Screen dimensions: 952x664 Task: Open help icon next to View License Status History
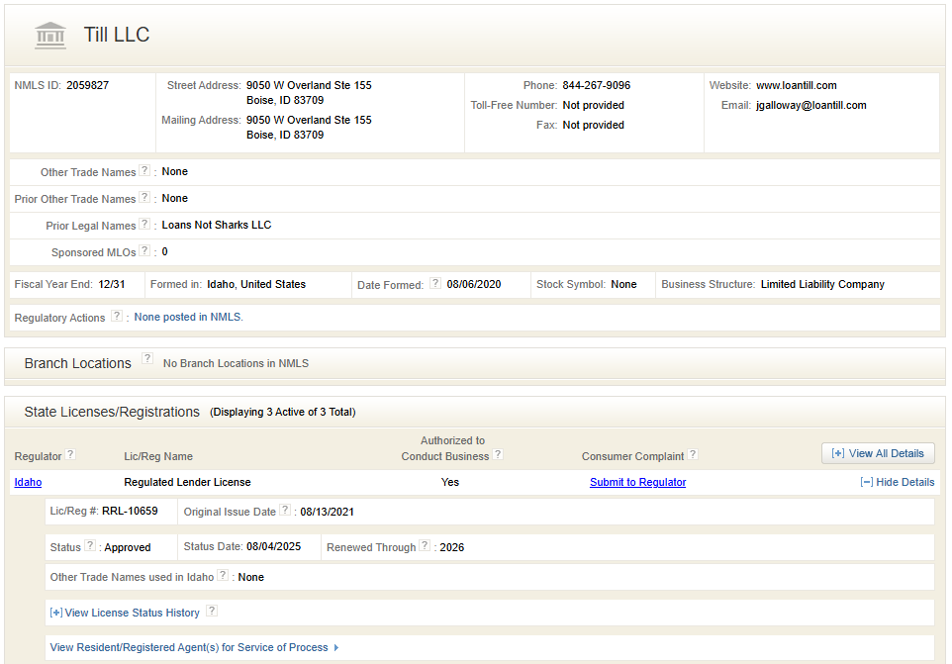pyautogui.click(x=212, y=612)
